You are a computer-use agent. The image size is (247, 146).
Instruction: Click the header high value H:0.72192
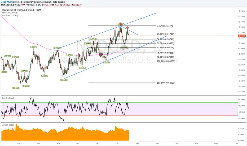pyautogui.click(x=57, y=5)
